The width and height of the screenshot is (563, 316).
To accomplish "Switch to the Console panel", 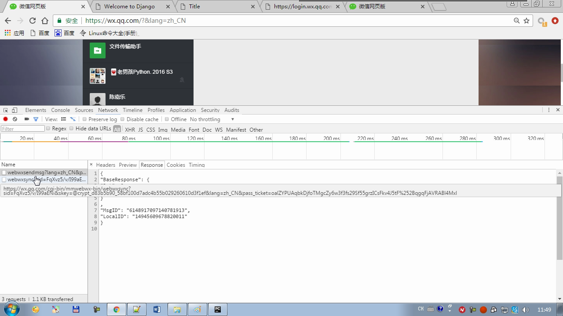I will coord(60,110).
